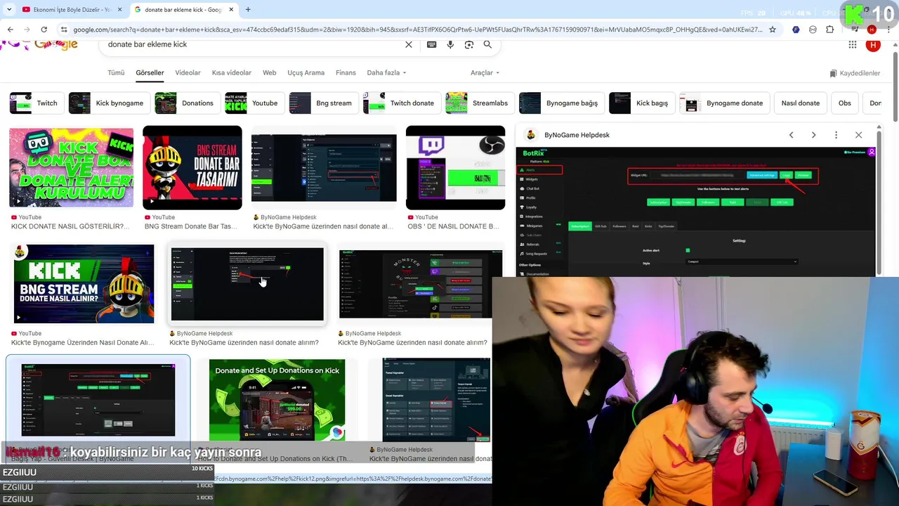The width and height of the screenshot is (899, 506).
Task: Select the Görseller tab
Action: (150, 72)
